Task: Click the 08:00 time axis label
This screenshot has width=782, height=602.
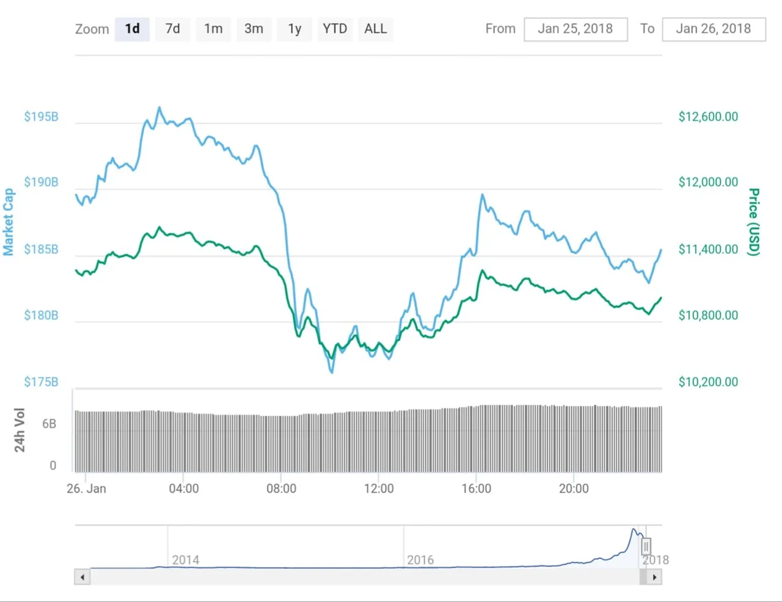Action: (281, 489)
